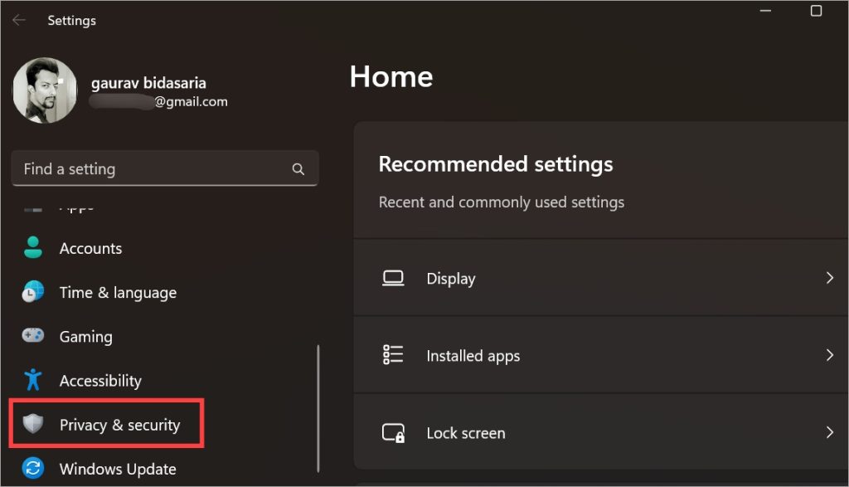The height and width of the screenshot is (487, 849).
Task: Click the Lock screen icon
Action: click(x=393, y=433)
